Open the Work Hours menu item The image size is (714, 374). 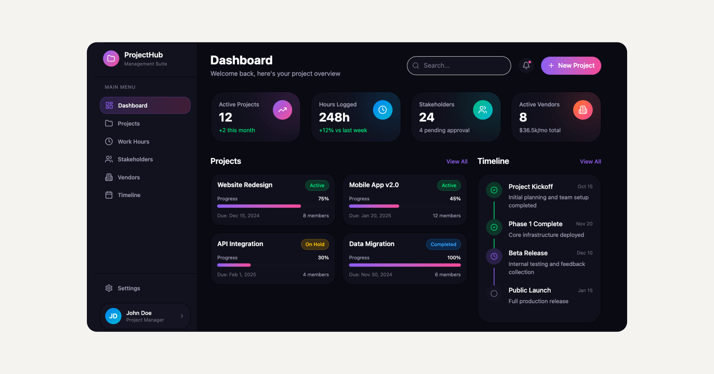click(133, 142)
